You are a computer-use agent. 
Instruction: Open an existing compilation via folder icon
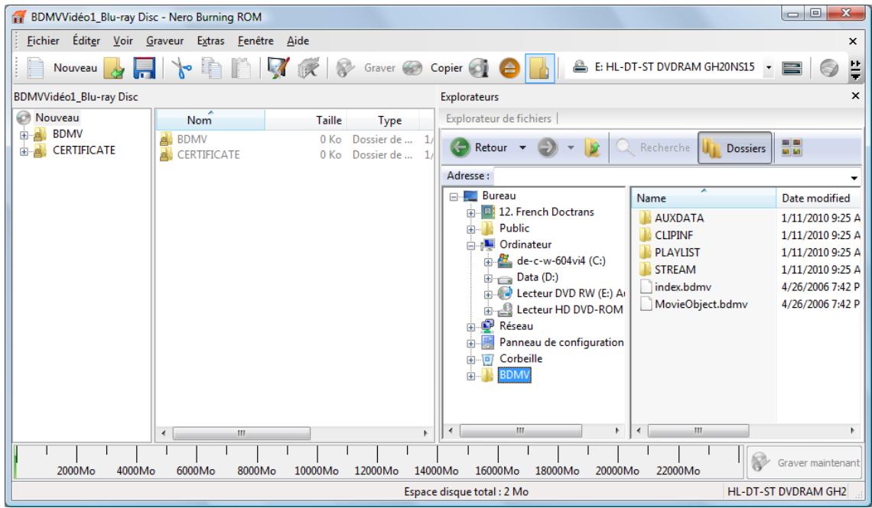(114, 68)
